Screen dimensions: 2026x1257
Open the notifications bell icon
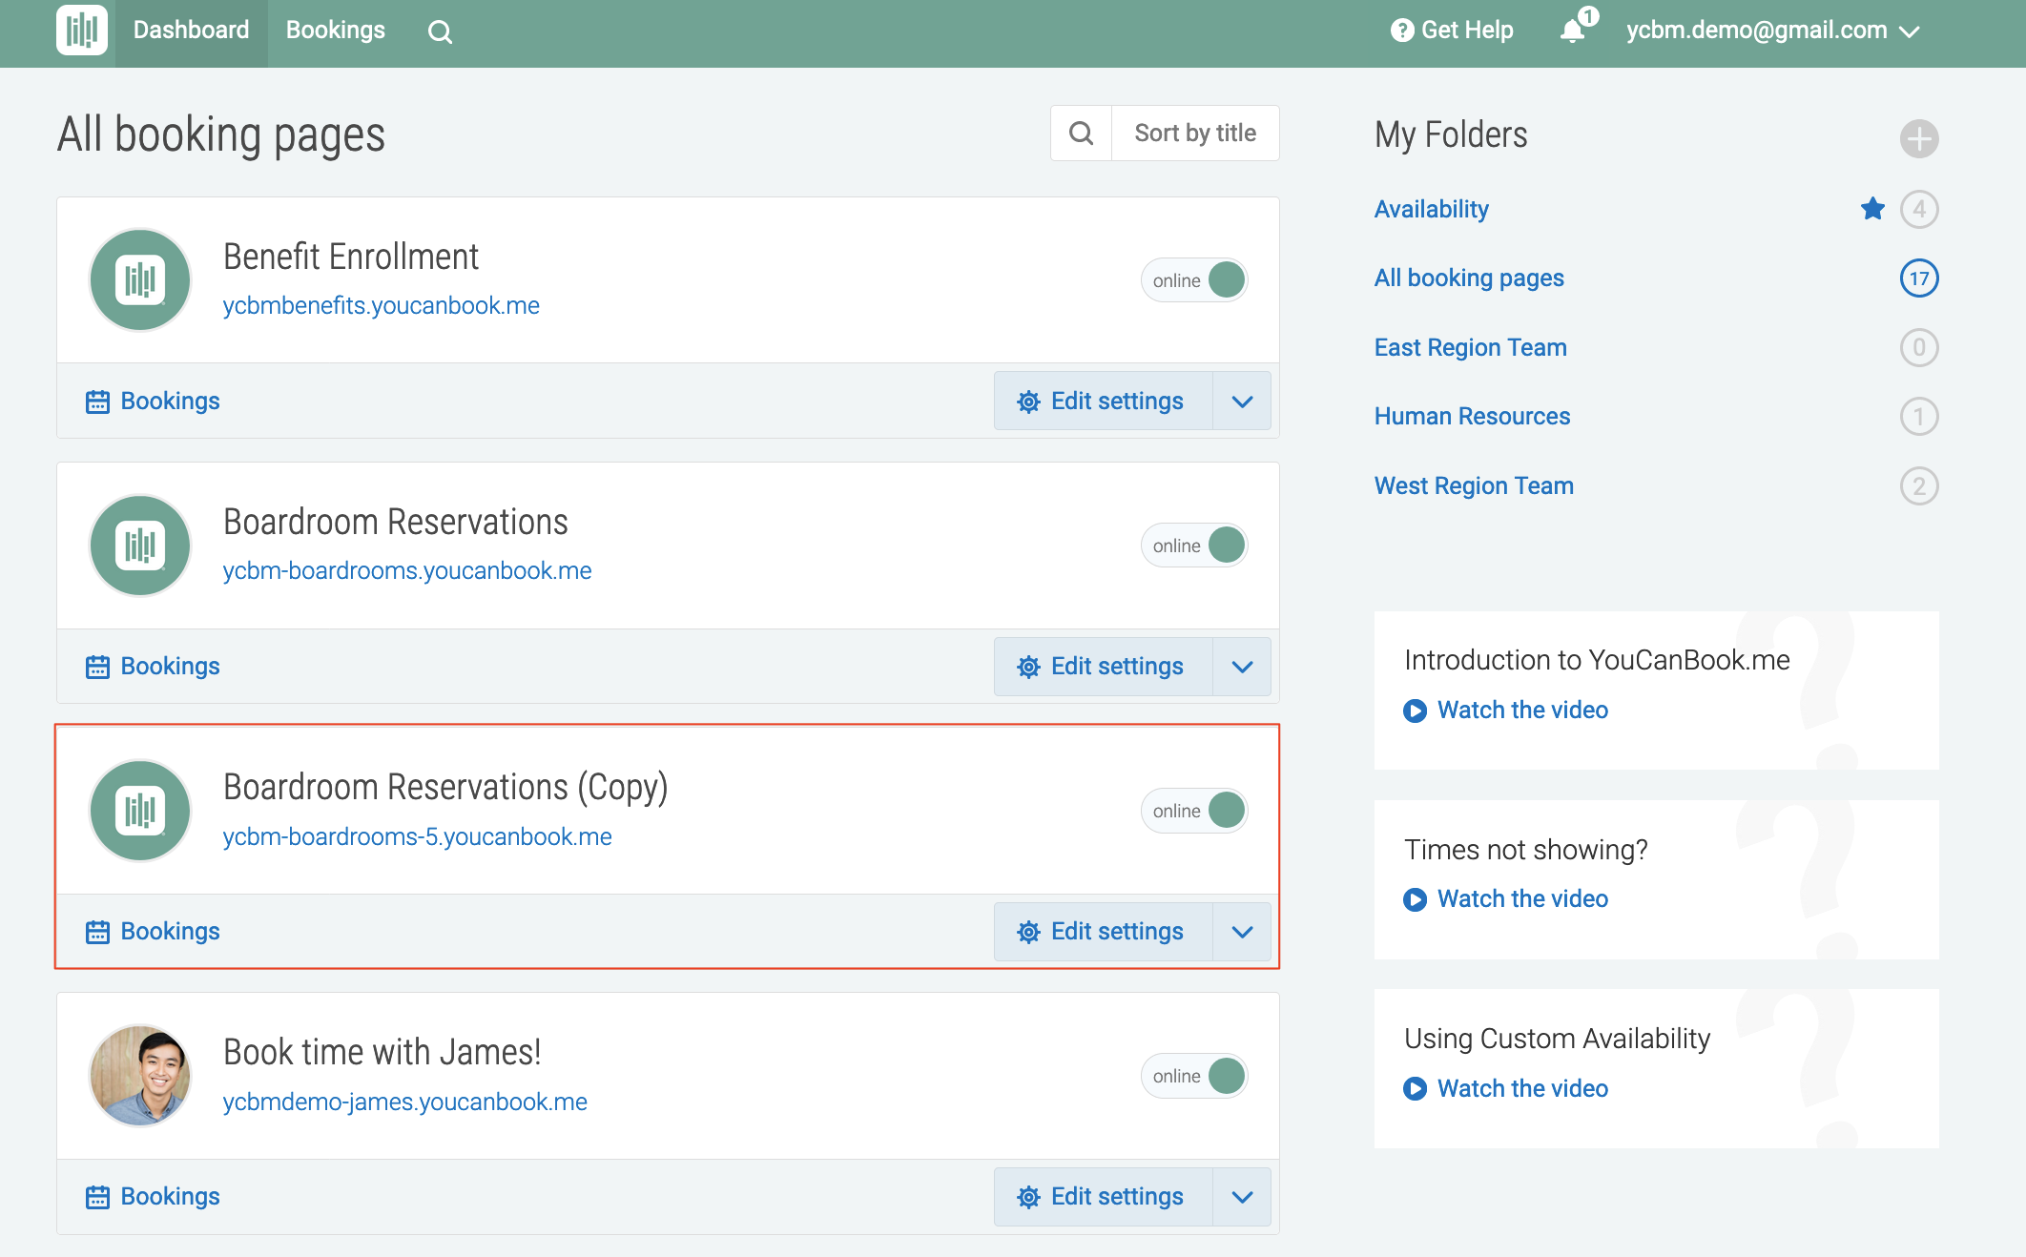coord(1573,31)
